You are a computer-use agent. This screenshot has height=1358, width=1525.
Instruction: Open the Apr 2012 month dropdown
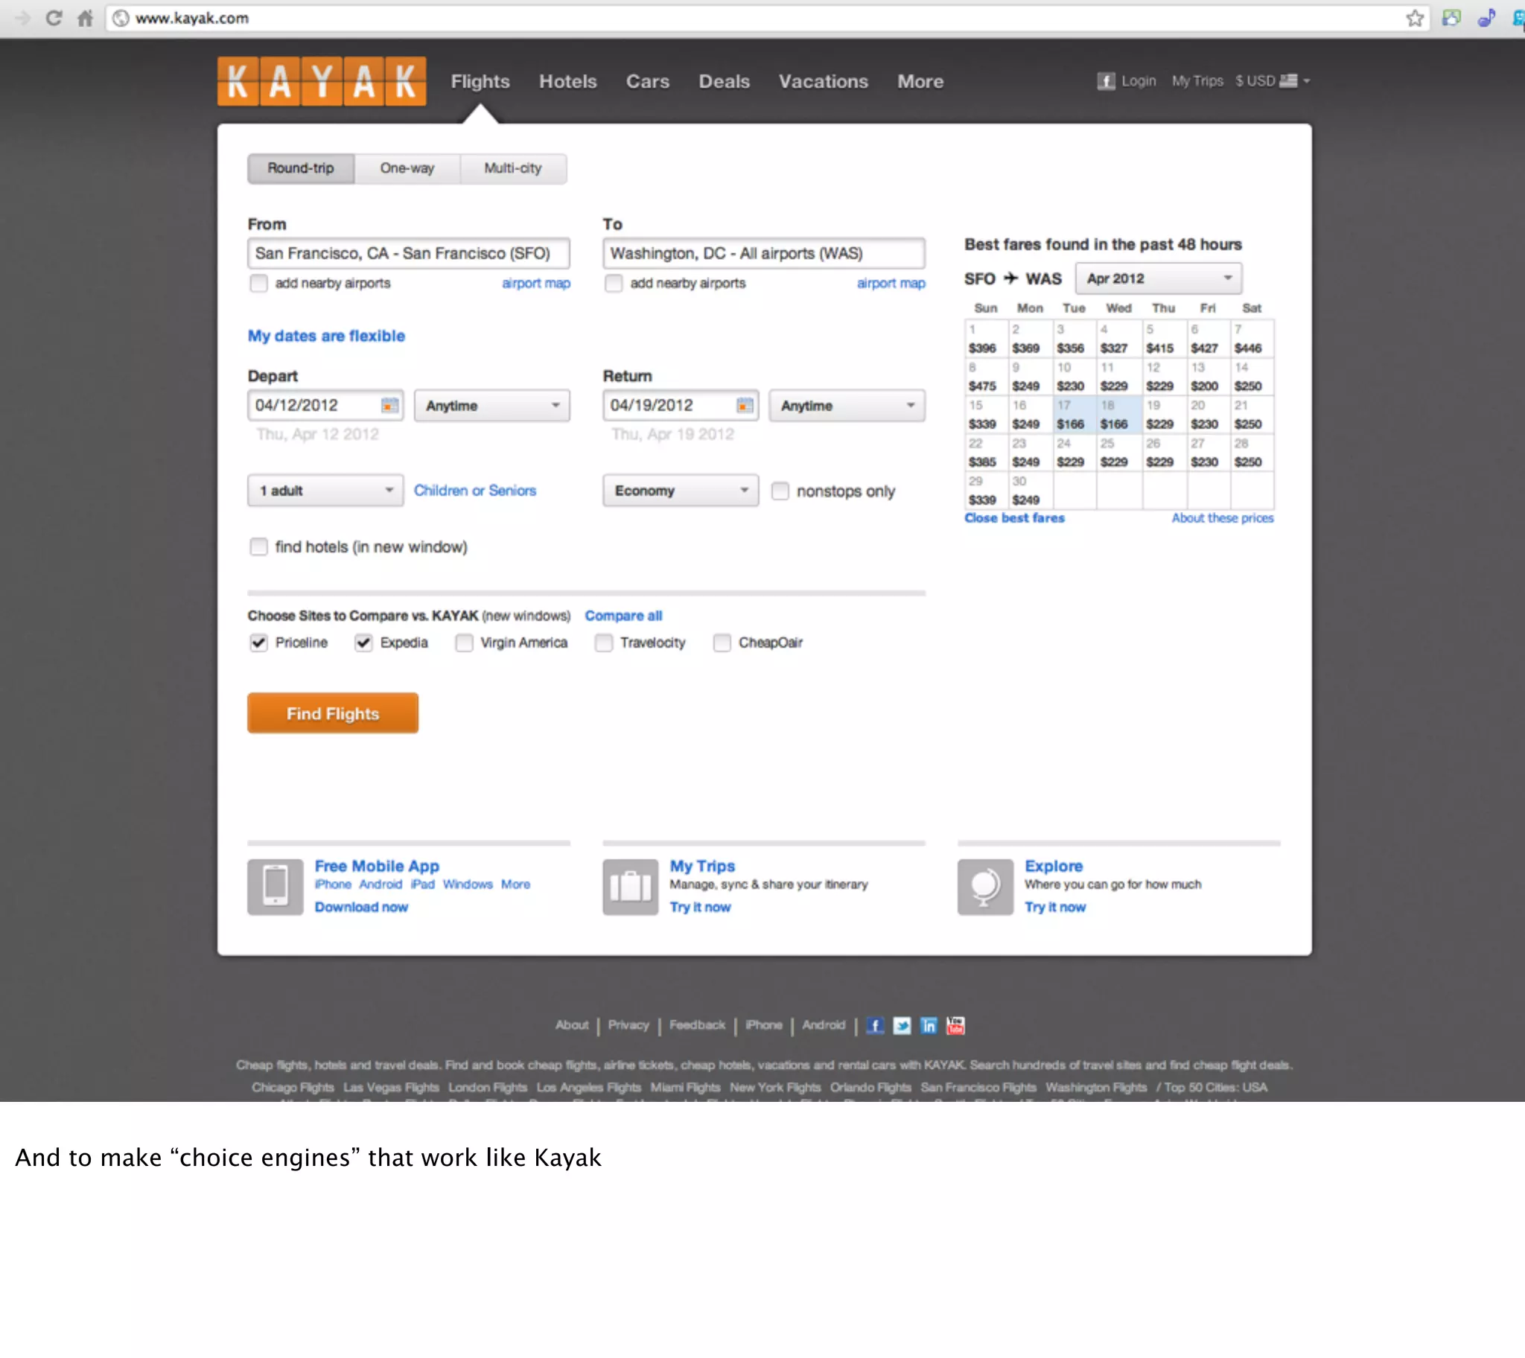[x=1158, y=278]
